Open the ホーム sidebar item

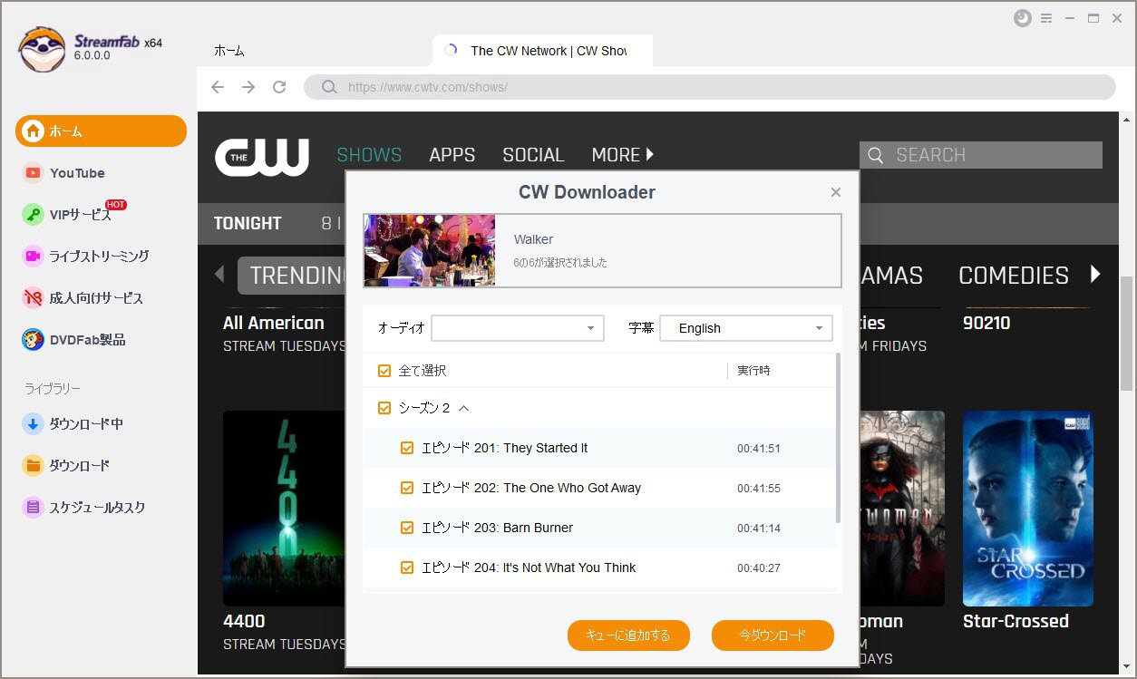click(101, 131)
